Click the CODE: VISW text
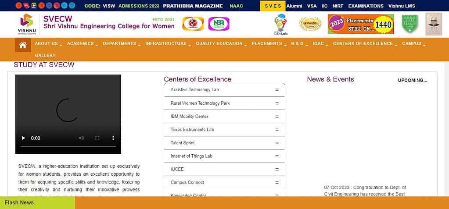The image size is (449, 209). (100, 6)
